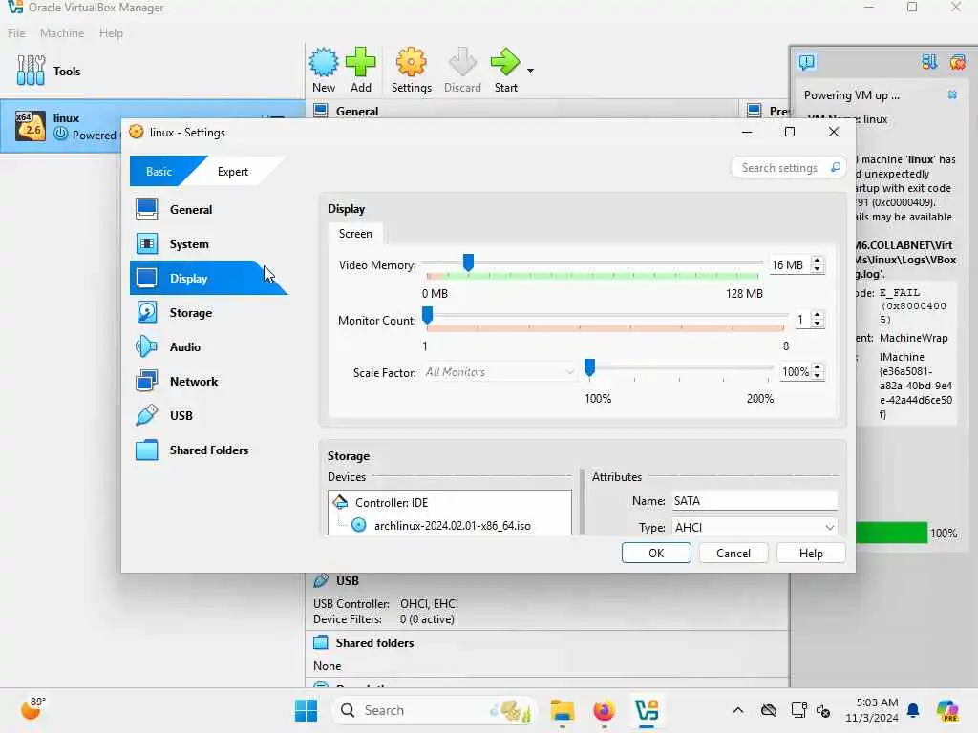Screen dimensions: 978x733
Task: Click the taskbar Search box
Action: (435, 710)
